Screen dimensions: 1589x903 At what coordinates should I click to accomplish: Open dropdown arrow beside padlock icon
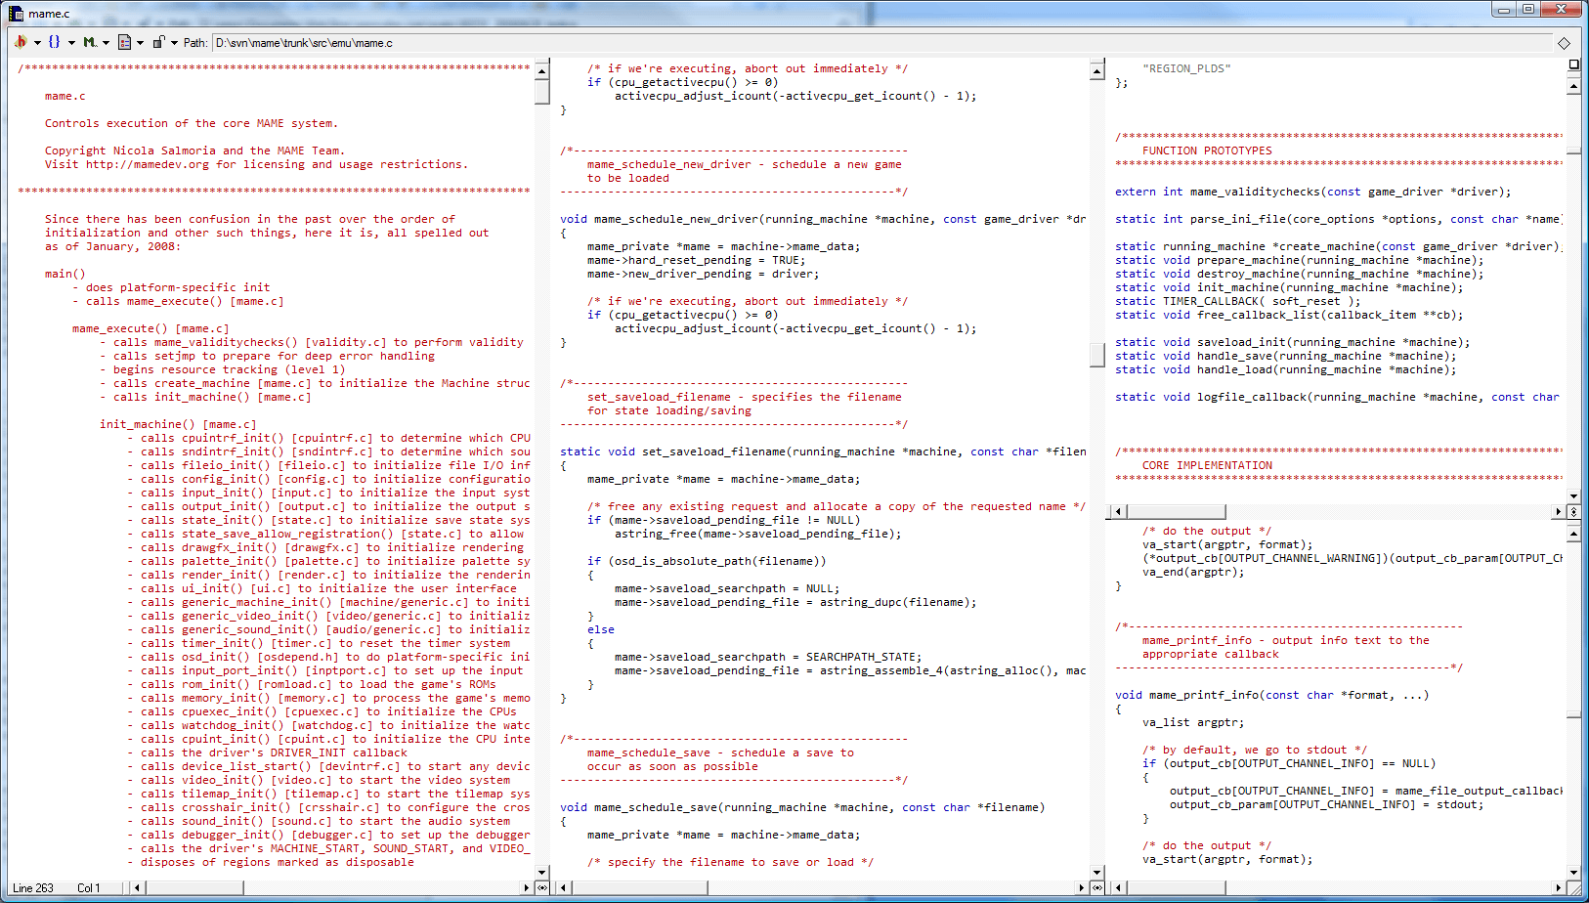(174, 43)
